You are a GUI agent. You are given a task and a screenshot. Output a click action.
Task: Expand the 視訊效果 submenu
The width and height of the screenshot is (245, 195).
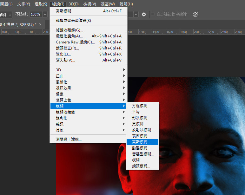pyautogui.click(x=89, y=88)
